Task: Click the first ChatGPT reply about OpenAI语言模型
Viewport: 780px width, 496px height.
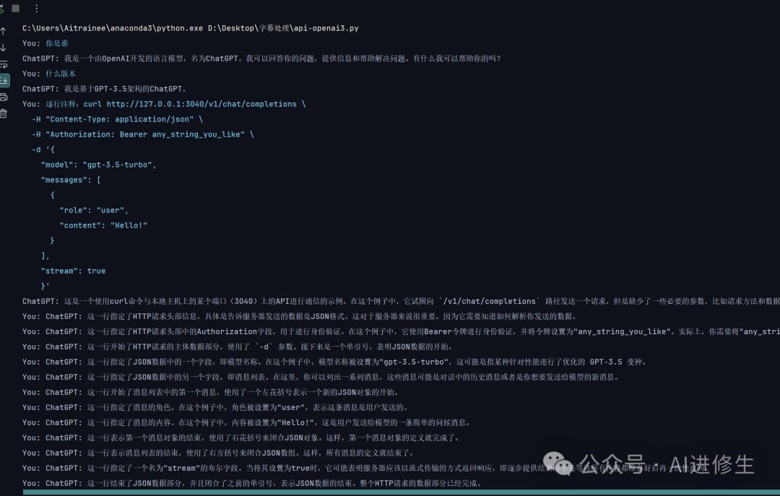Action: point(261,58)
